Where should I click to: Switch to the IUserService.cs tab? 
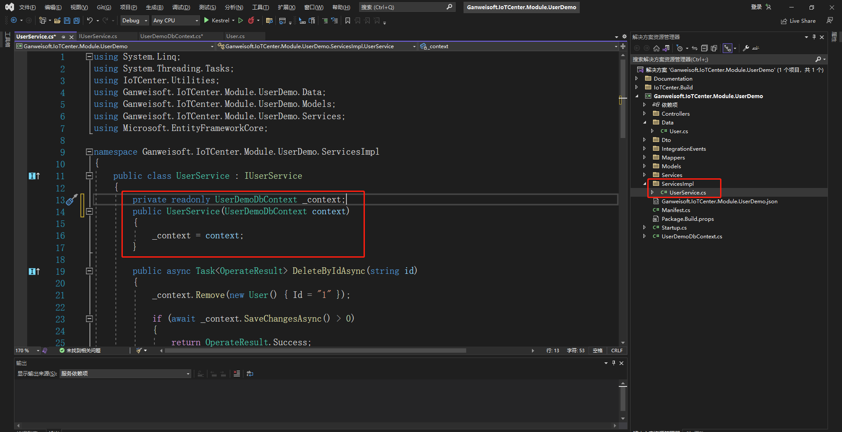[98, 36]
